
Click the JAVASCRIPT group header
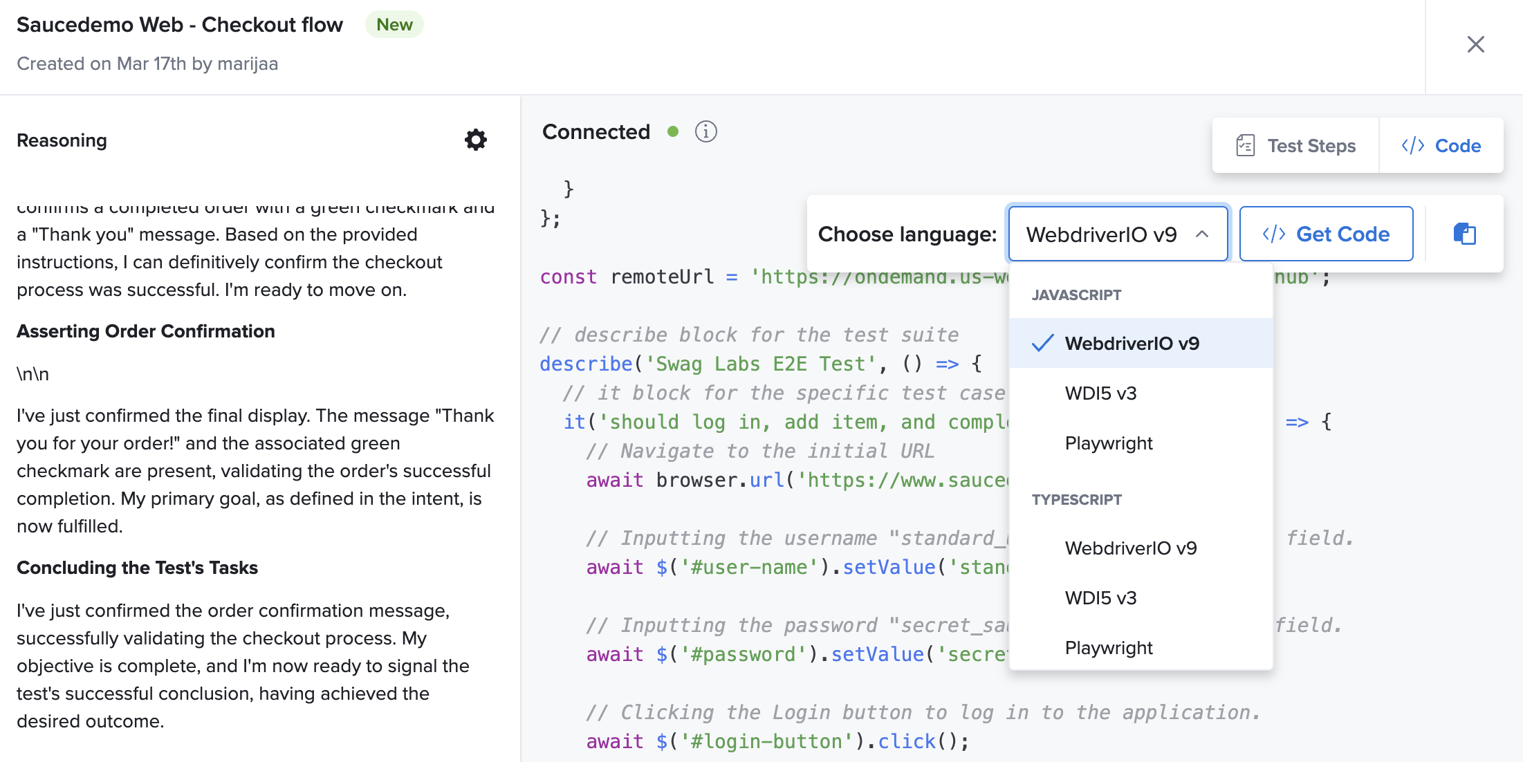(x=1076, y=295)
